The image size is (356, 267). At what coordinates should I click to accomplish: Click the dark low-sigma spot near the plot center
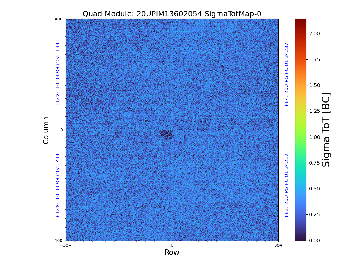coord(167,134)
